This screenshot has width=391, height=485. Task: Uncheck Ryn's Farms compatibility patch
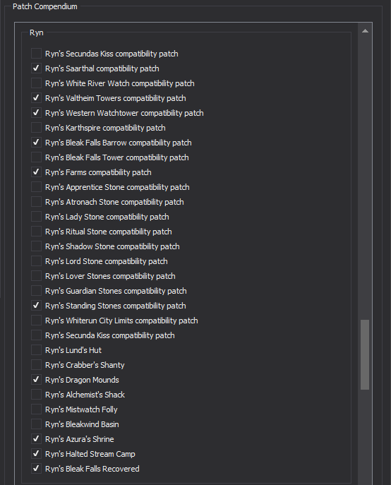coord(36,172)
